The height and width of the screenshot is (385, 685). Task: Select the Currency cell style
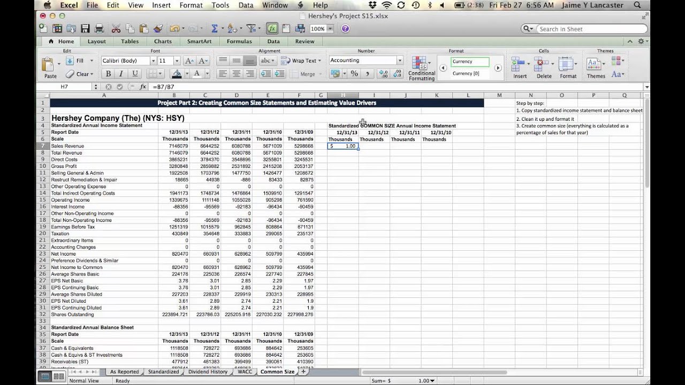point(469,61)
